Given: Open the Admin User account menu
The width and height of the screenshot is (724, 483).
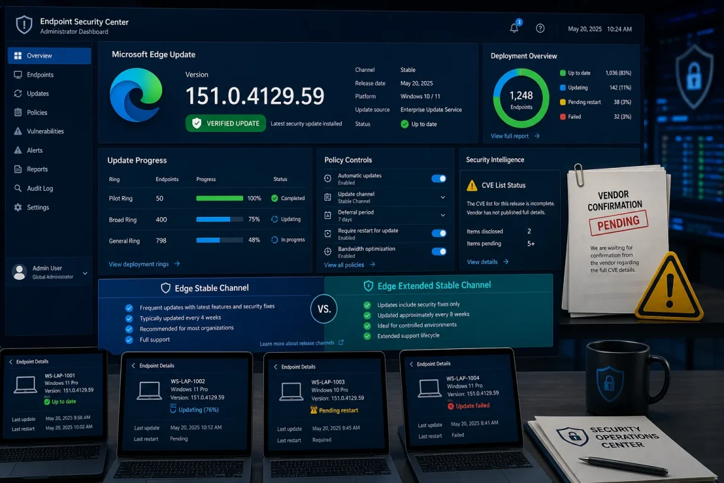Looking at the screenshot, I should (85, 273).
